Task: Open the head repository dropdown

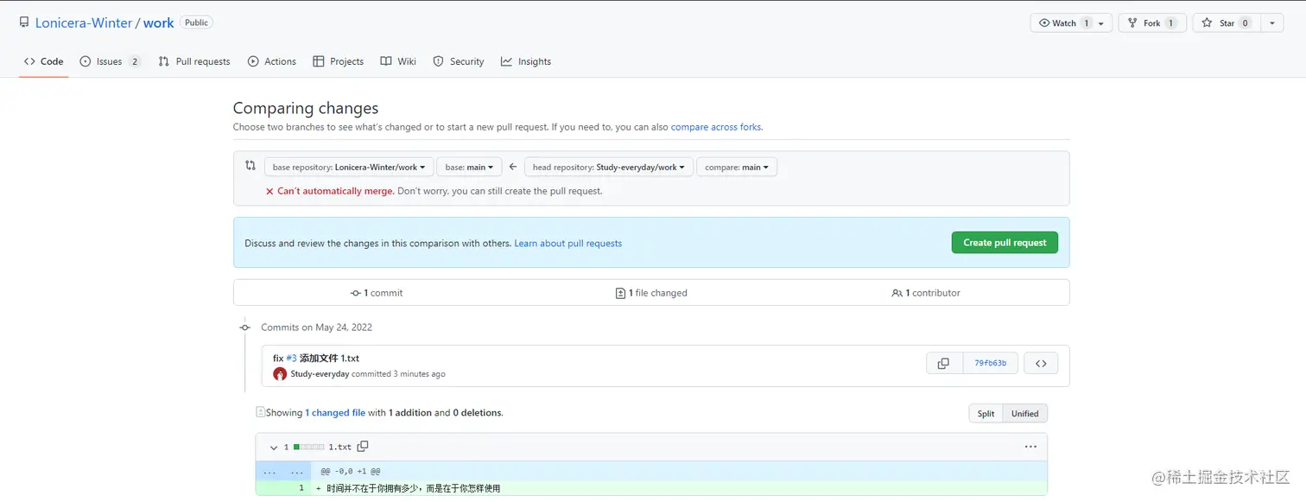Action: click(608, 167)
